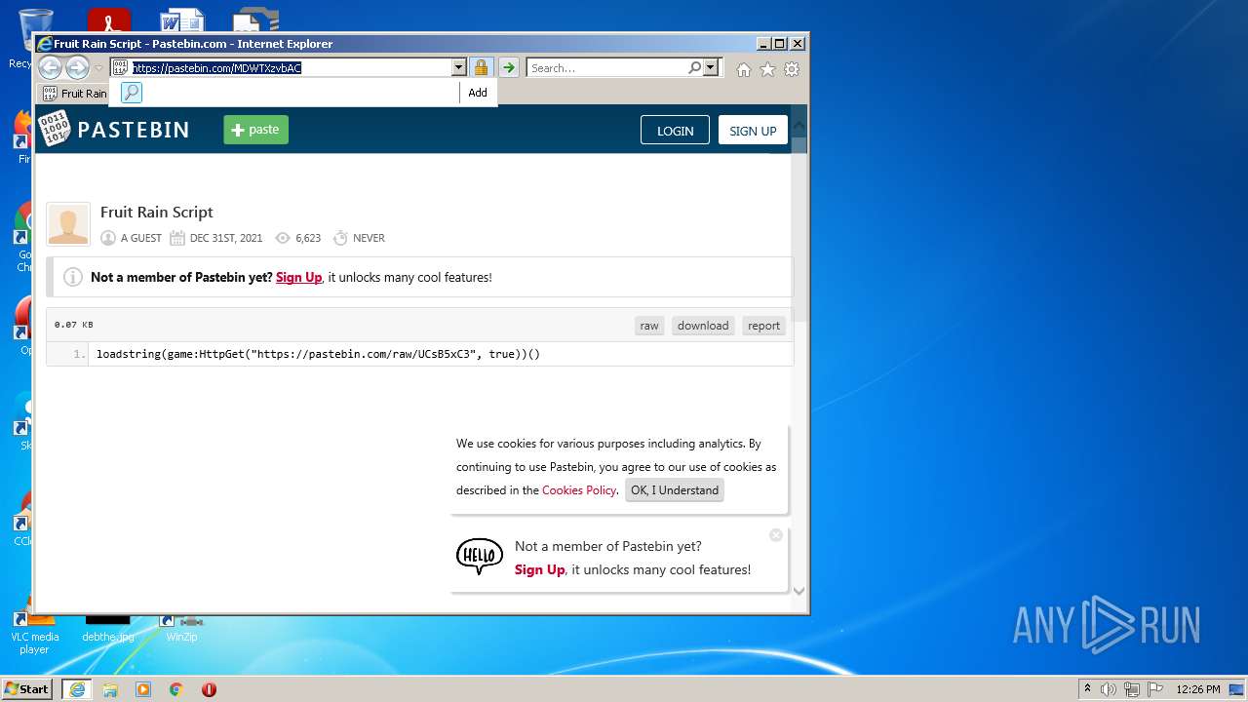Open File Explorer from taskbar

coord(110,689)
